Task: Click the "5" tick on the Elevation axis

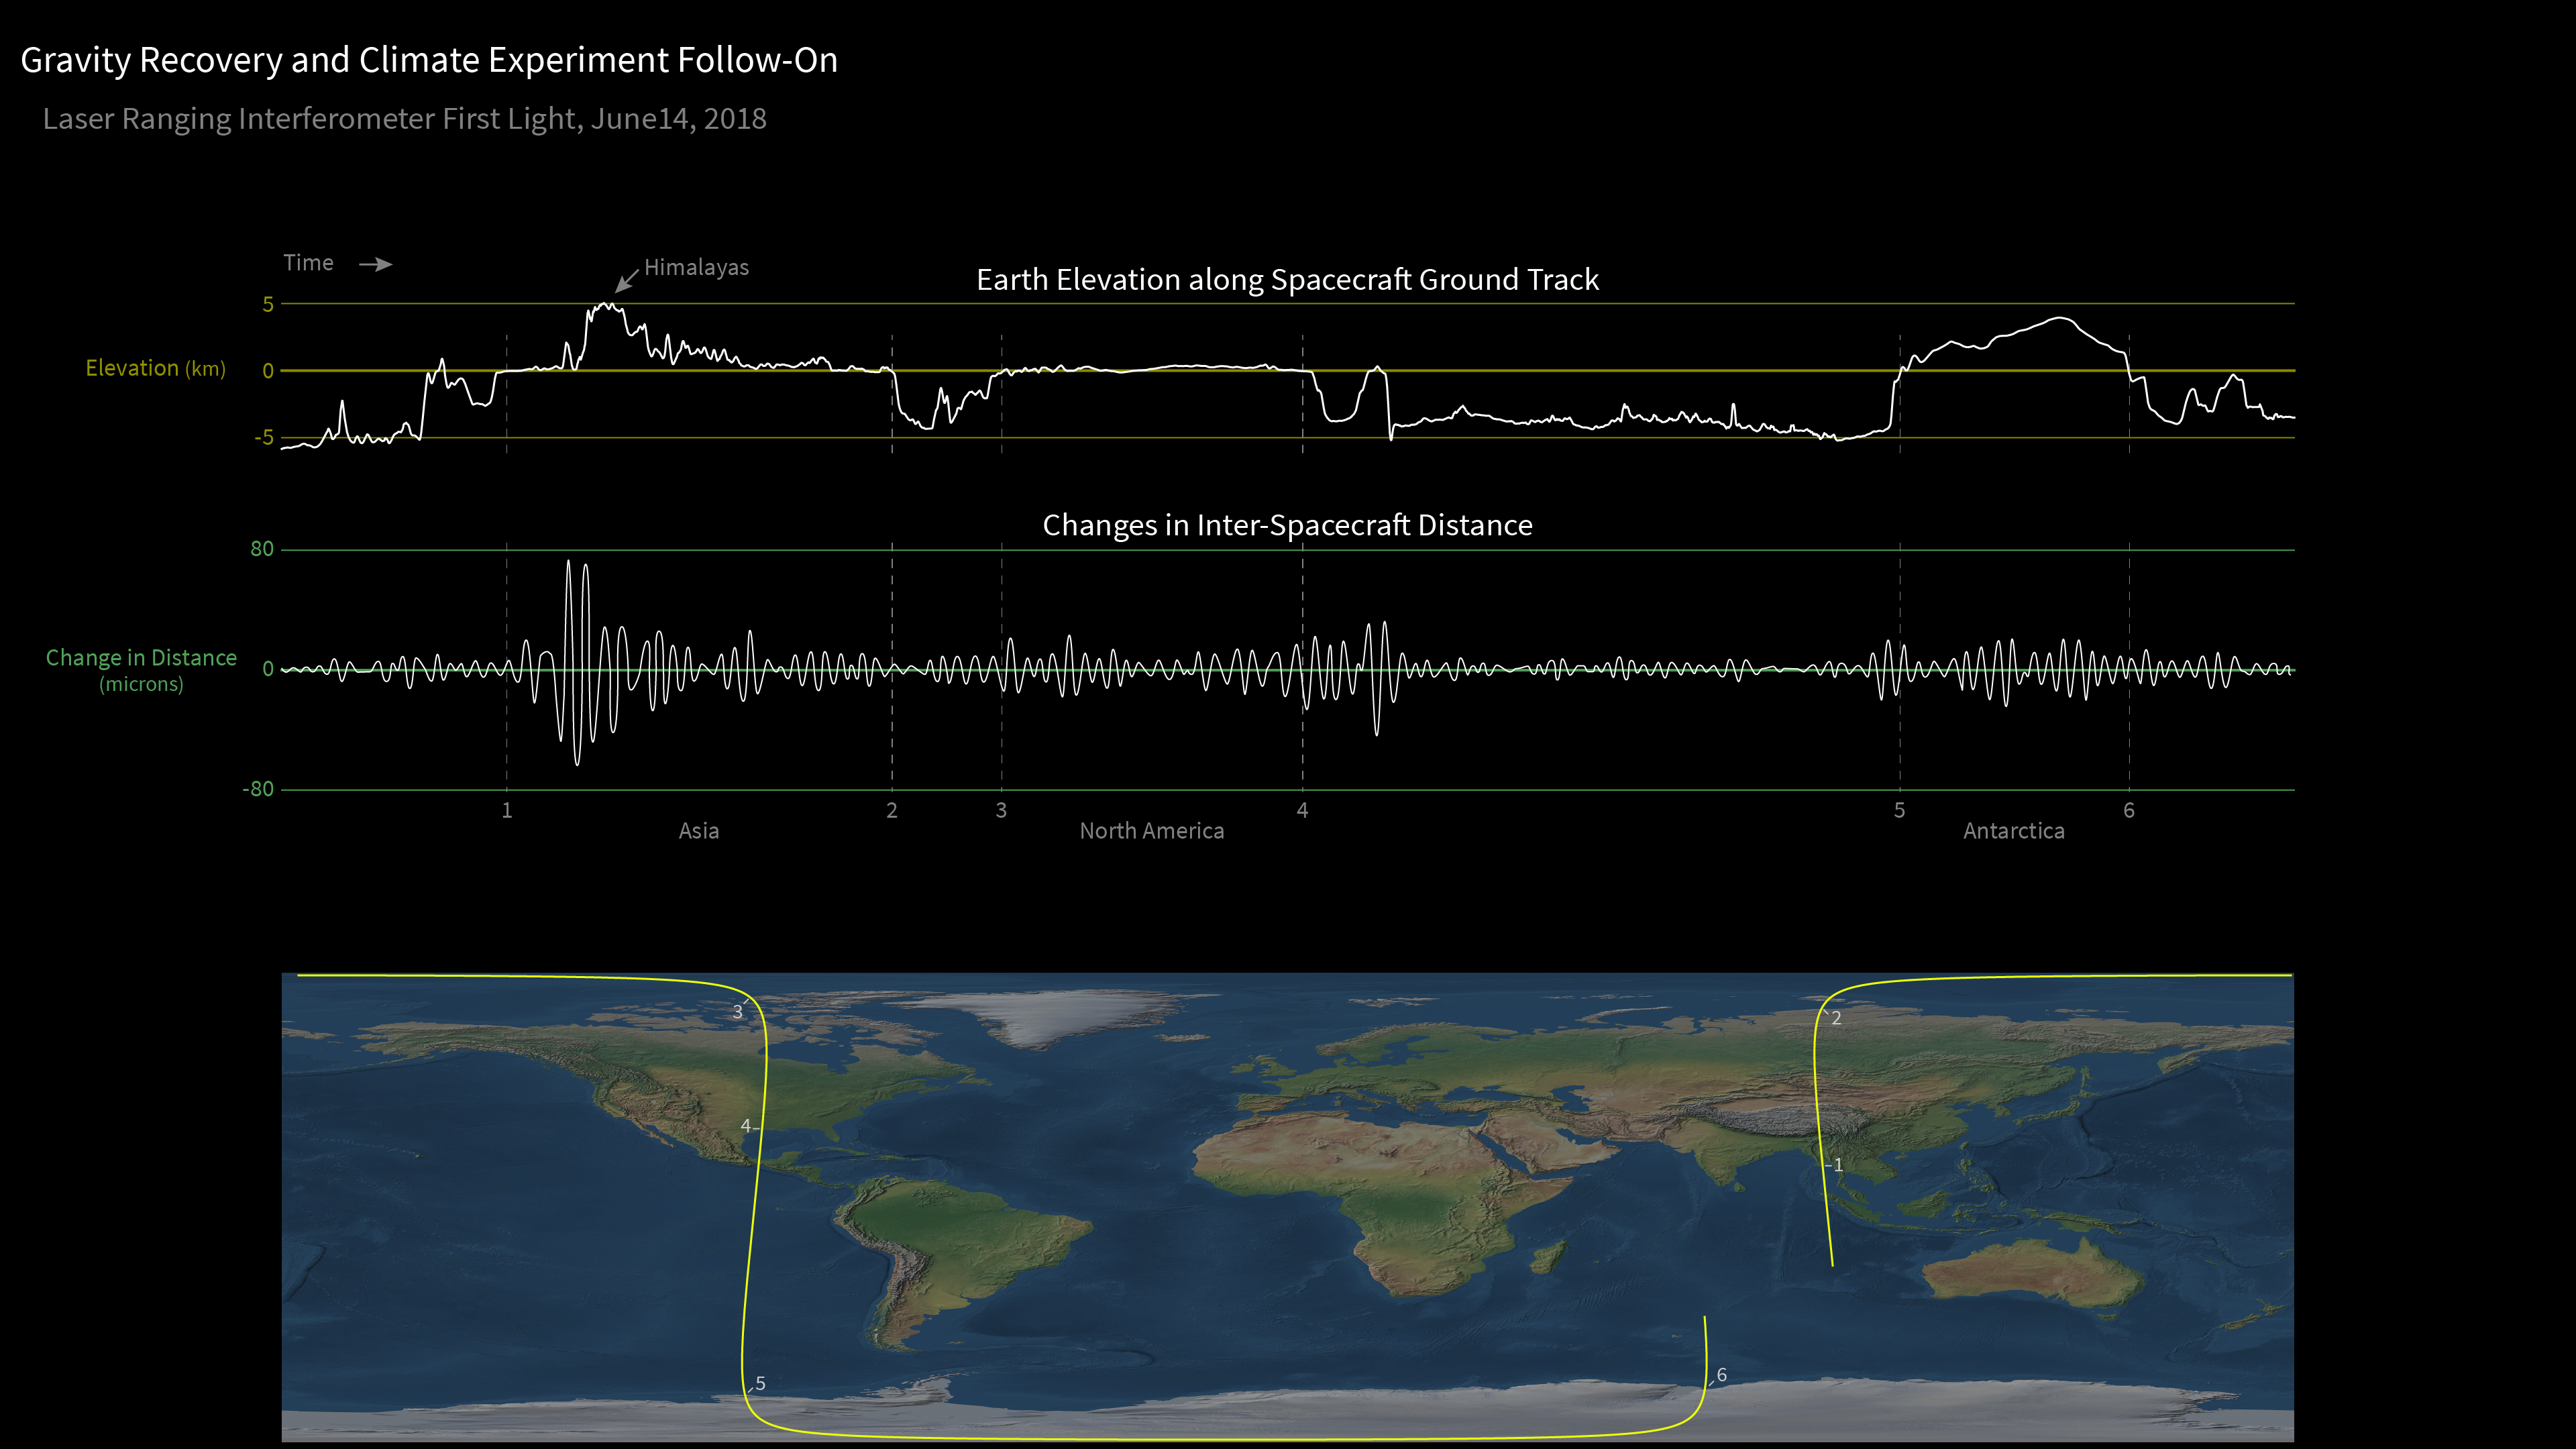Action: pos(268,304)
